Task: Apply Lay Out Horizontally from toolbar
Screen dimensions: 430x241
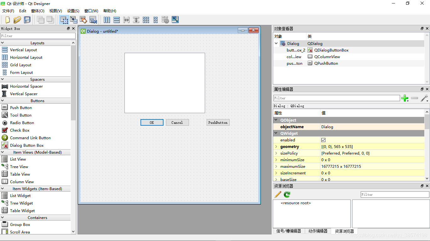Action: (x=107, y=20)
